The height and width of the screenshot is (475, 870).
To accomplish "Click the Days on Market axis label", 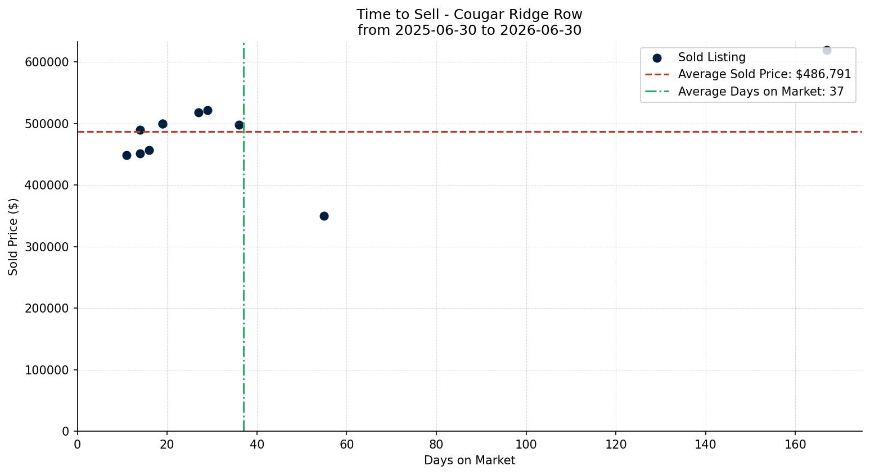I will [x=470, y=460].
